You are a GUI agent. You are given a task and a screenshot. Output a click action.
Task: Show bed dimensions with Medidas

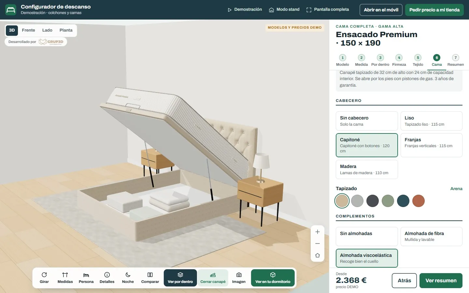point(65,278)
